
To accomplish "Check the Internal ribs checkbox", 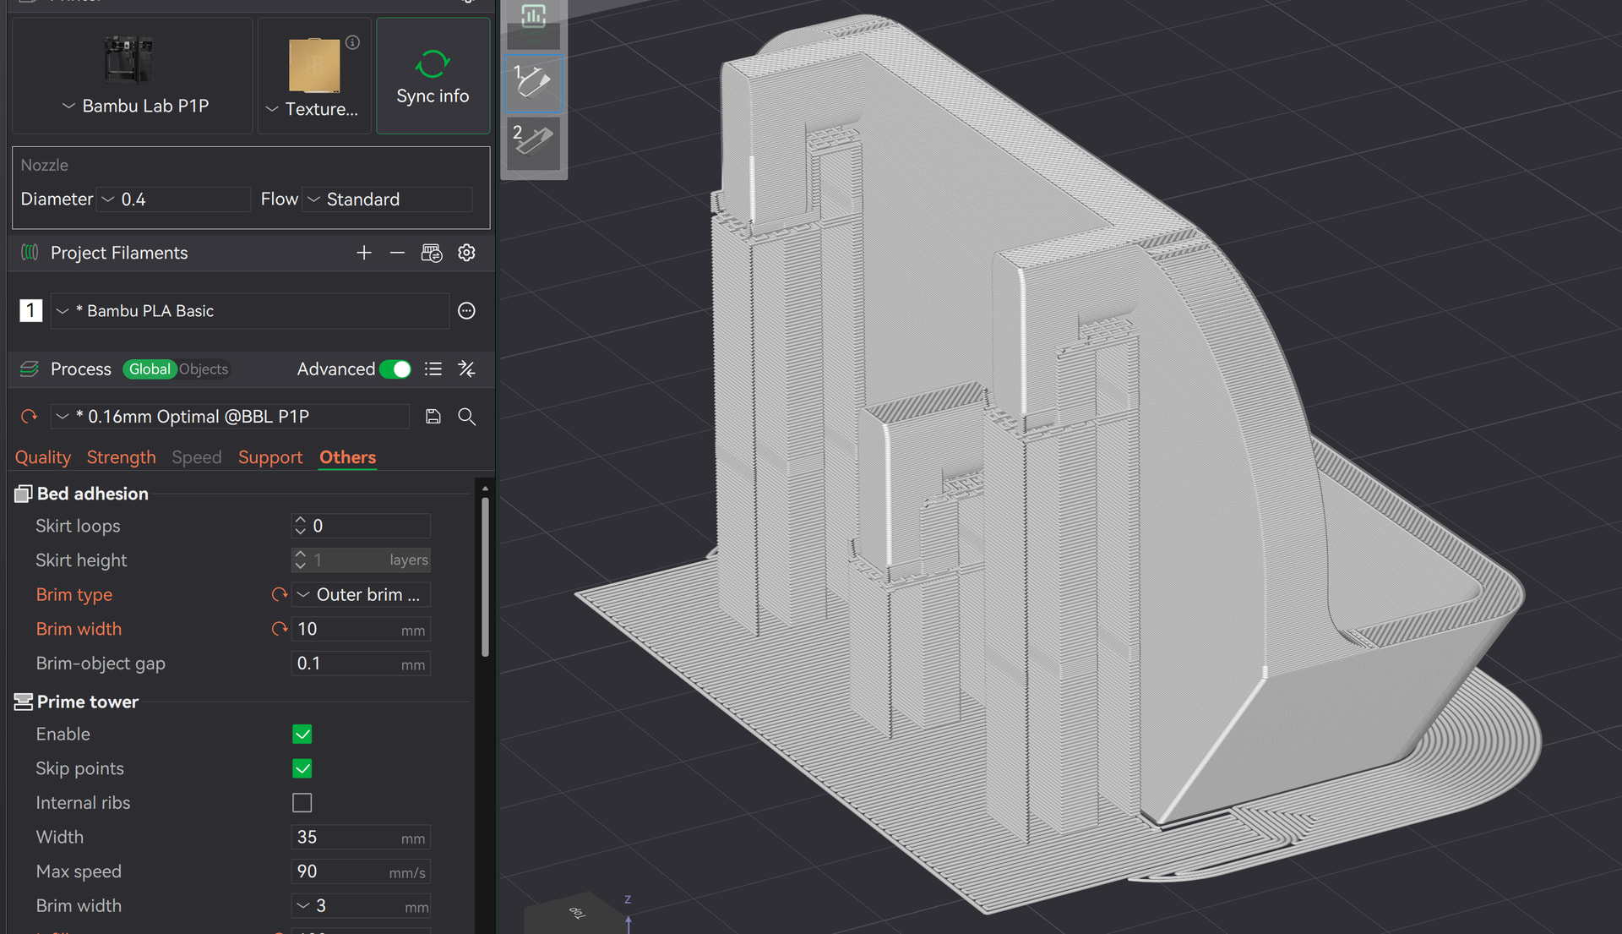I will coord(302,803).
